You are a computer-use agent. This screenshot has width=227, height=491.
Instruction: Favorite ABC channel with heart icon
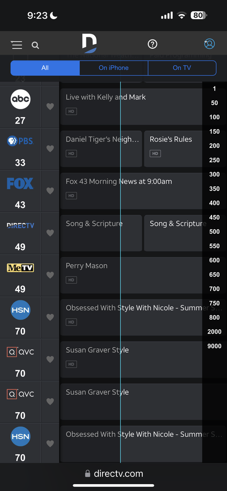(50, 106)
